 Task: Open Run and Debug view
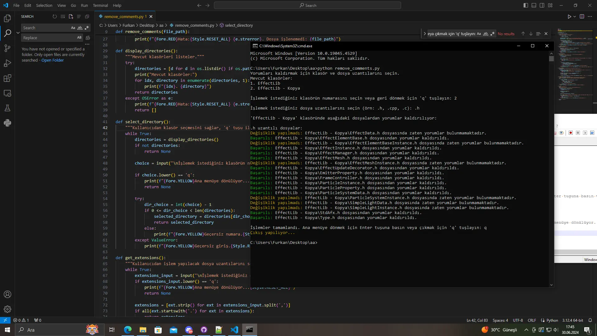(x=7, y=63)
